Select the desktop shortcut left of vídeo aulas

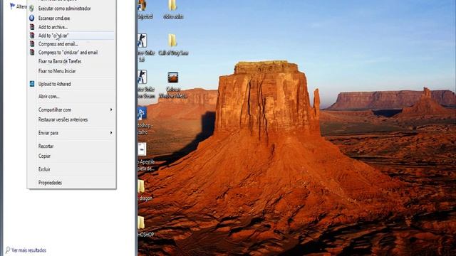[x=145, y=10]
